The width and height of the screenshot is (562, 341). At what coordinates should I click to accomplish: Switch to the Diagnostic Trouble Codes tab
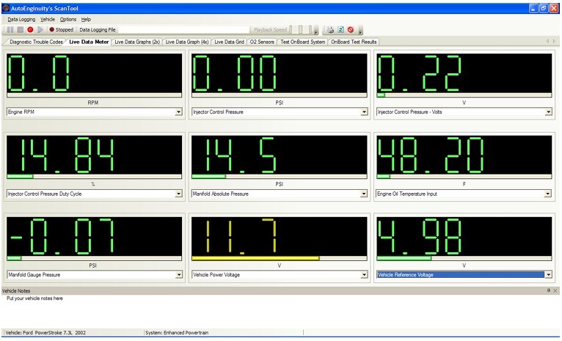pos(35,42)
